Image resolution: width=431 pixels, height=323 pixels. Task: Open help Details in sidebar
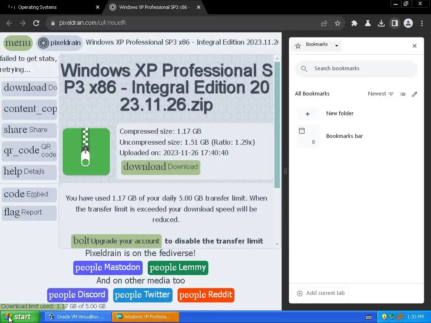(x=29, y=172)
